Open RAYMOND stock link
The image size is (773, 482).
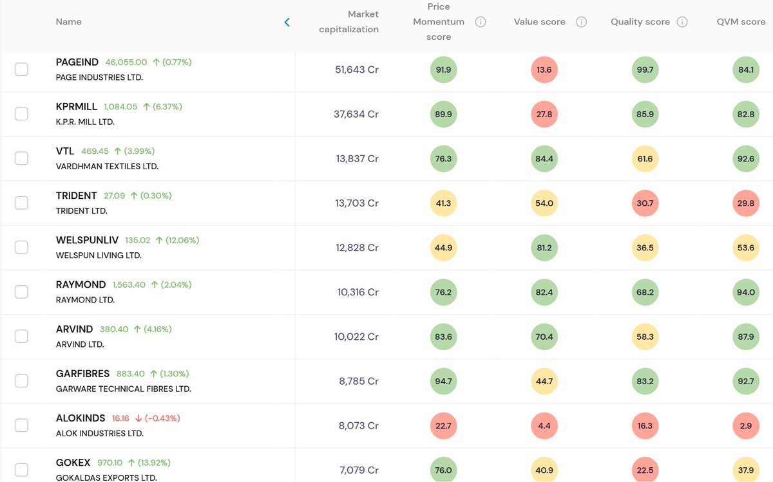[81, 284]
